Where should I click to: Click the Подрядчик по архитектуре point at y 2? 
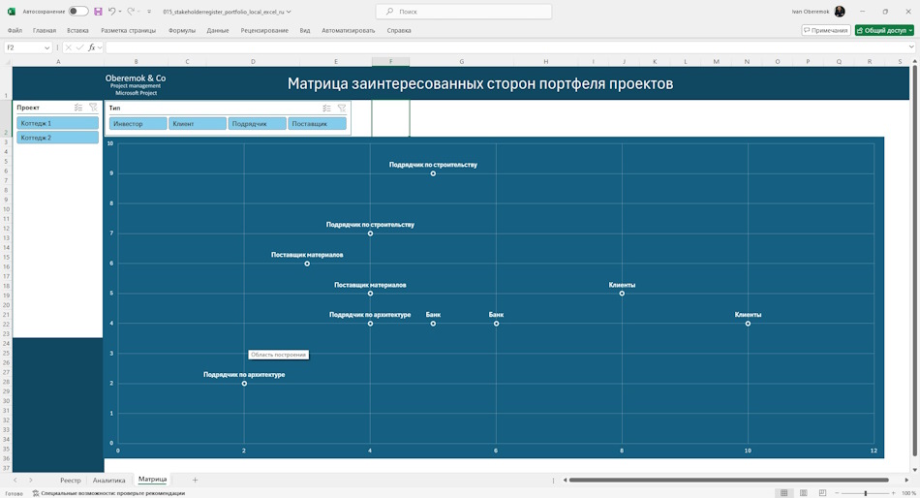click(x=244, y=384)
